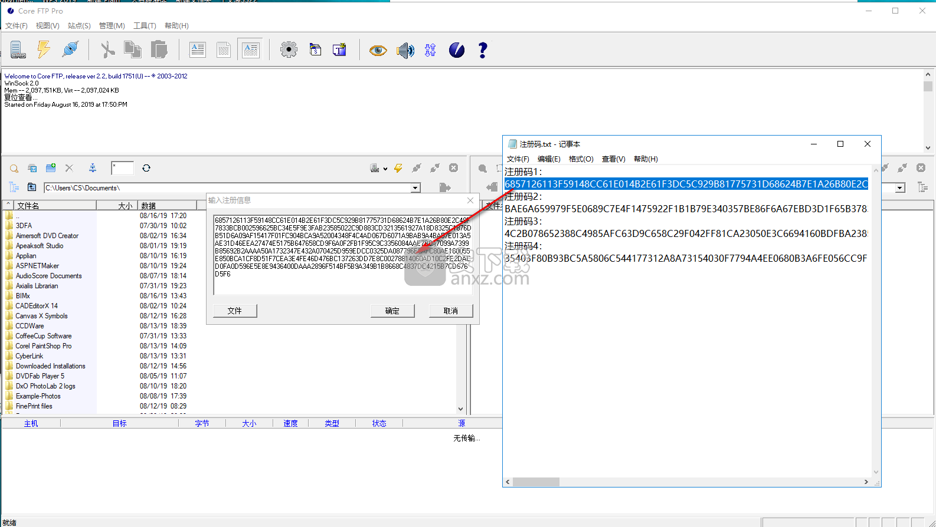936x527 pixels.
Task: Click the local file list scroll down arrow
Action: (x=461, y=409)
